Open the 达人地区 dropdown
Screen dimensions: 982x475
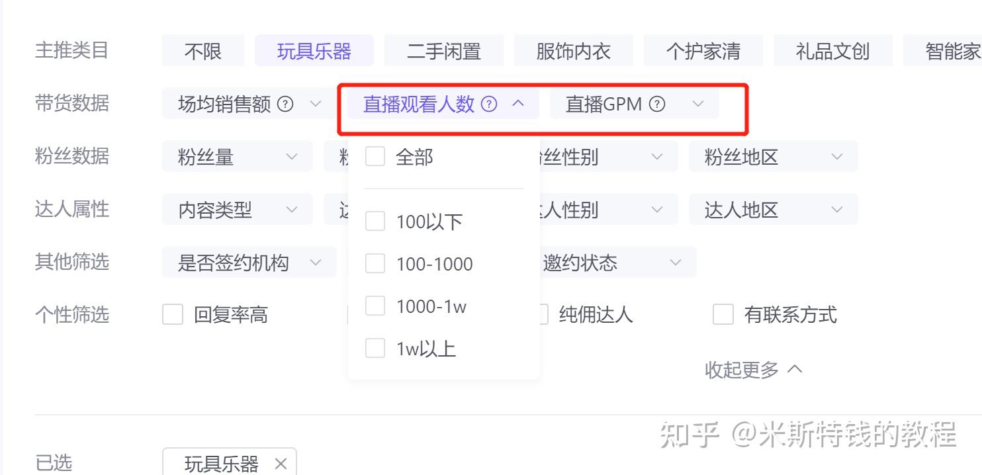pos(774,210)
